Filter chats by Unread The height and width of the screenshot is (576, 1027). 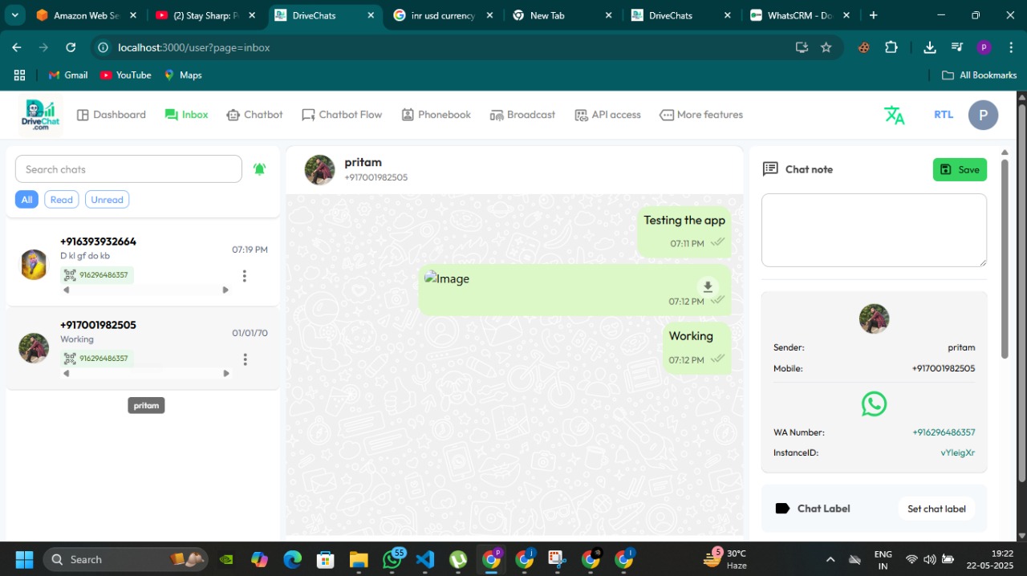(x=107, y=200)
